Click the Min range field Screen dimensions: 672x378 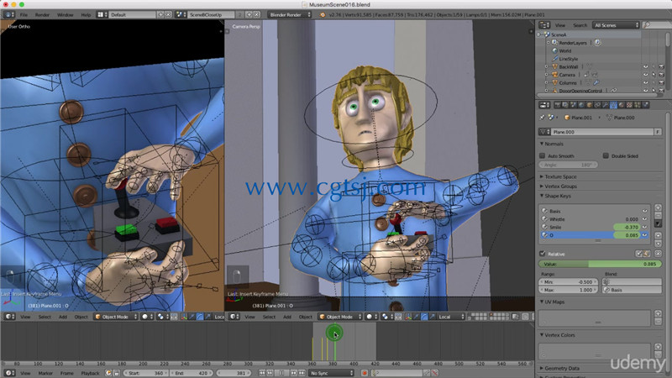568,282
